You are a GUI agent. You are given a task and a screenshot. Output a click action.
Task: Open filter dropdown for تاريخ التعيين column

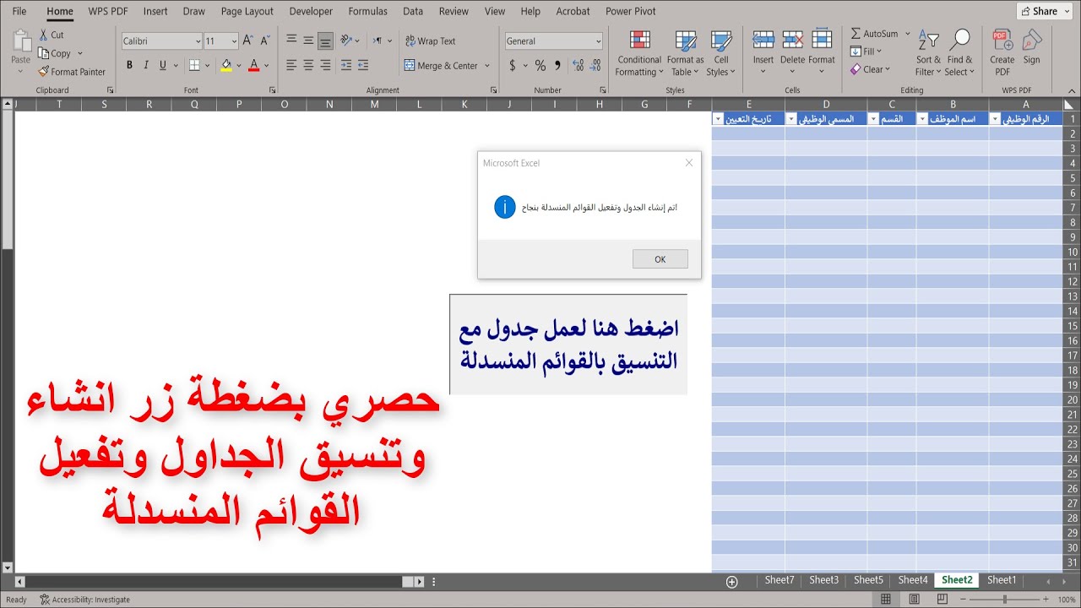[x=719, y=119]
